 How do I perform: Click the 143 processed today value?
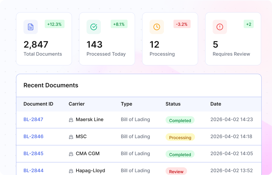[95, 45]
